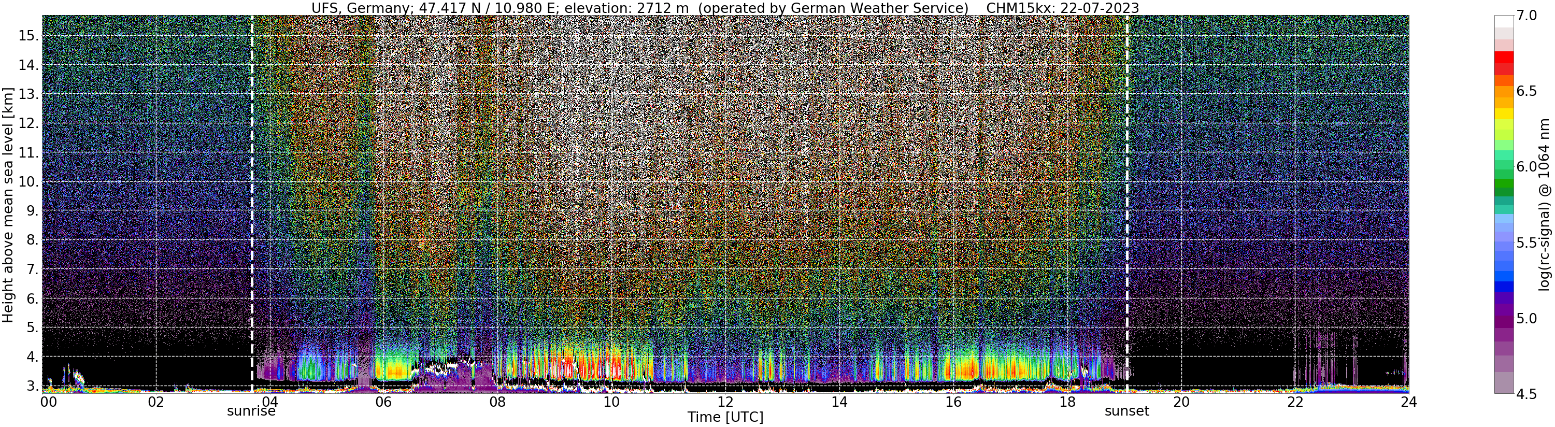Click the 8. height tick label
The image size is (1555, 427).
pyautogui.click(x=32, y=240)
